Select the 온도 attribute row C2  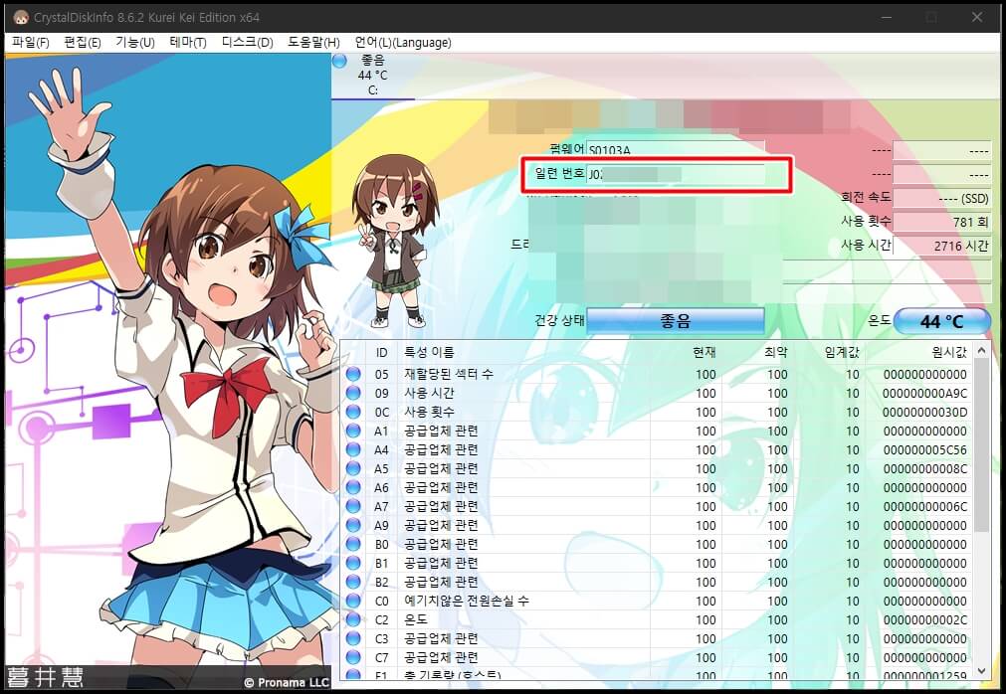tap(657, 619)
